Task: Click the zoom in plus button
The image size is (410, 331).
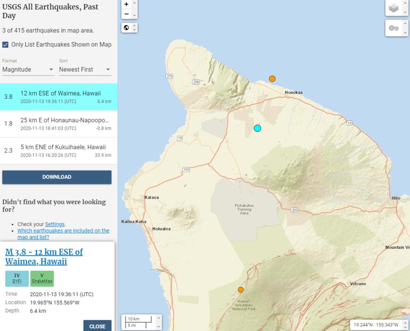Action: pyautogui.click(x=127, y=4)
